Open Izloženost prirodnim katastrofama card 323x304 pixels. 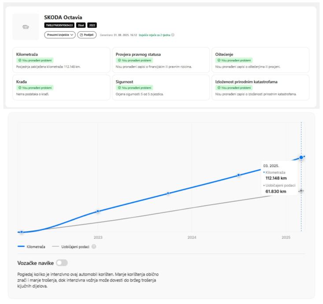pos(260,87)
